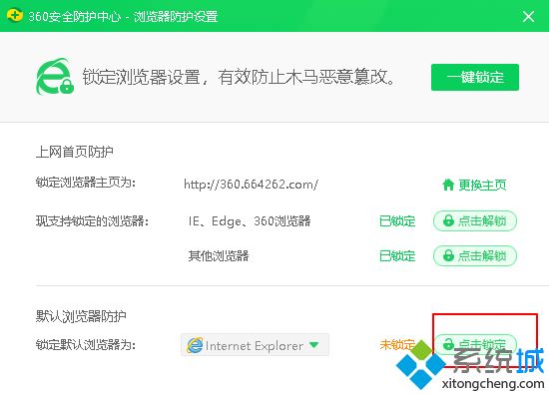Screen dimensions: 549x394
Task: Click the IE、Edge、360浏览器 text
Action: [x=250, y=221]
